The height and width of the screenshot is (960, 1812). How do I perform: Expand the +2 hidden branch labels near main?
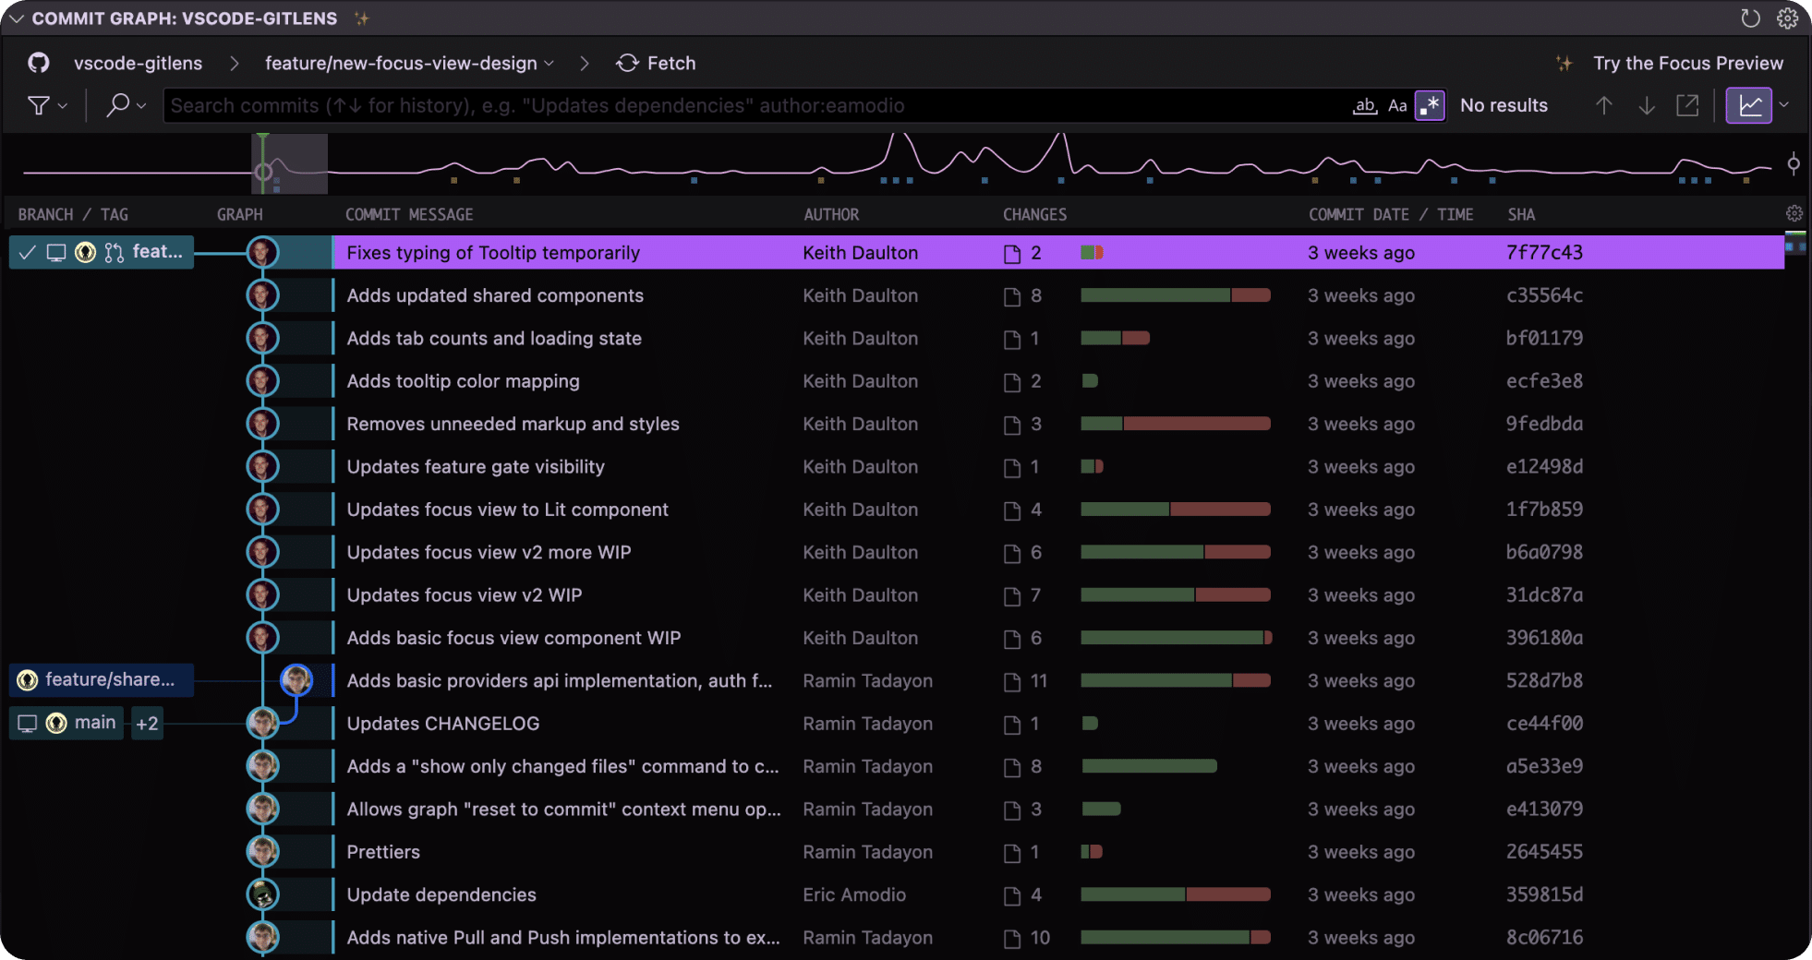click(146, 723)
